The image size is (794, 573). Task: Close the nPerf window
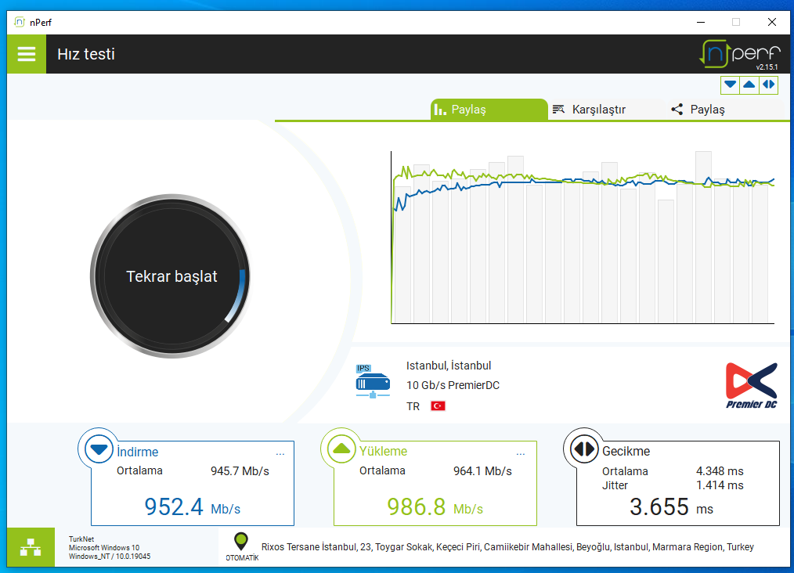pyautogui.click(x=772, y=22)
